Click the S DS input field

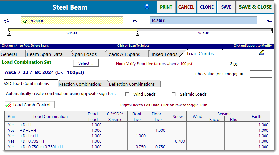click(261, 63)
